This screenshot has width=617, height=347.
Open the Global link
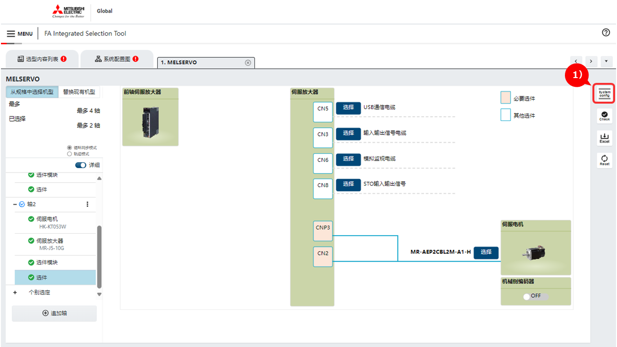105,11
